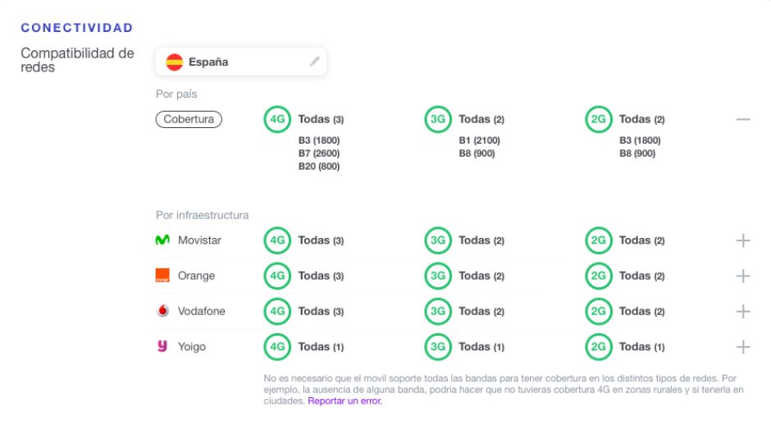Click the Movistar logo icon
Viewport: 771px width, 430px height.
162,240
